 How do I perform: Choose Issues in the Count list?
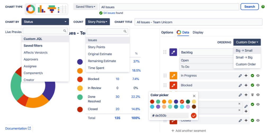[107, 40]
